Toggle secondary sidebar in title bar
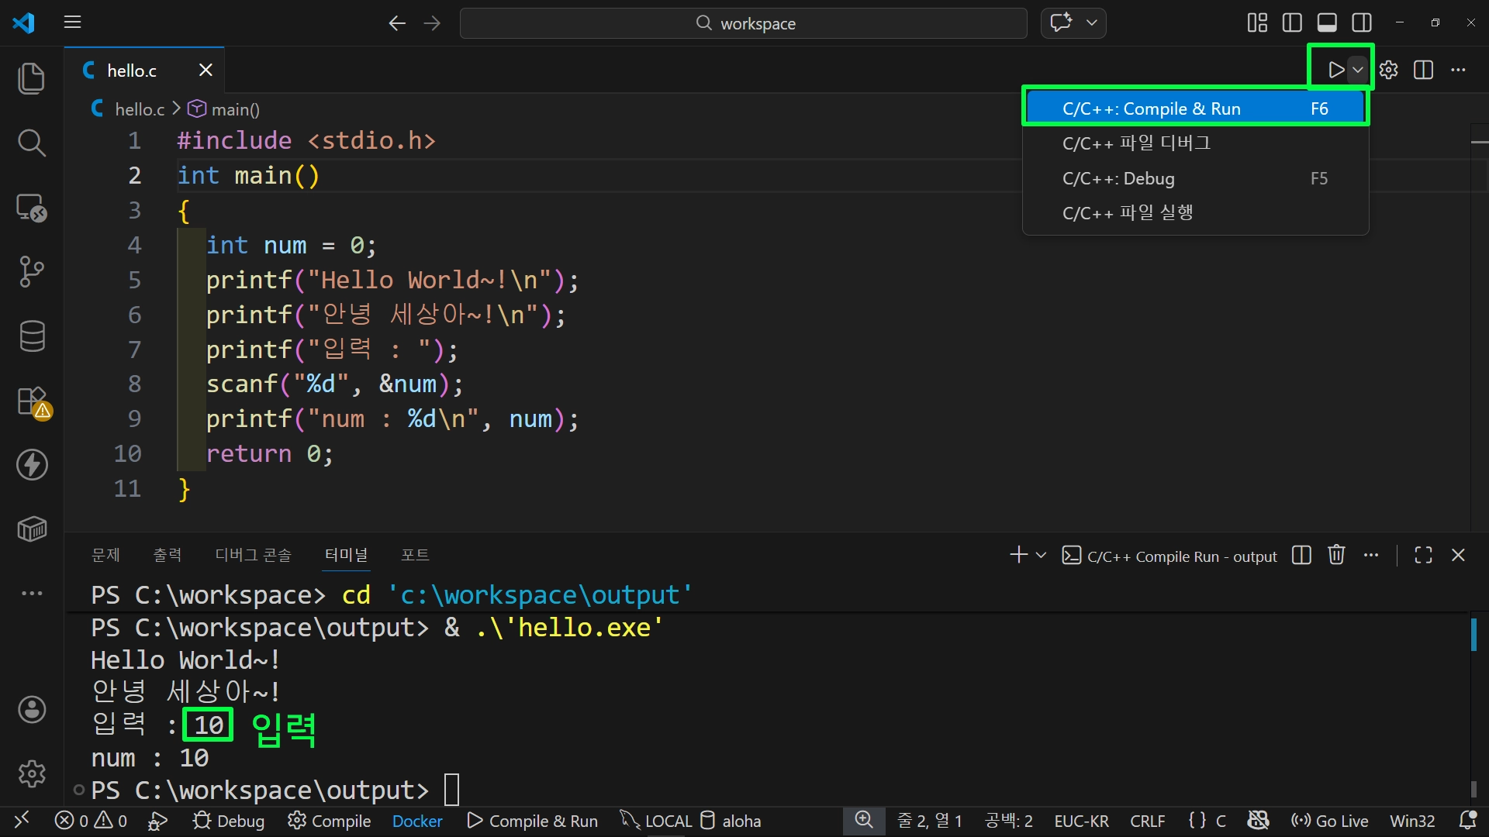The width and height of the screenshot is (1489, 837). pos(1362,23)
